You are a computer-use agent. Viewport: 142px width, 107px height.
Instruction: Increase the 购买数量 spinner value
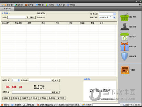(x=18, y=80)
